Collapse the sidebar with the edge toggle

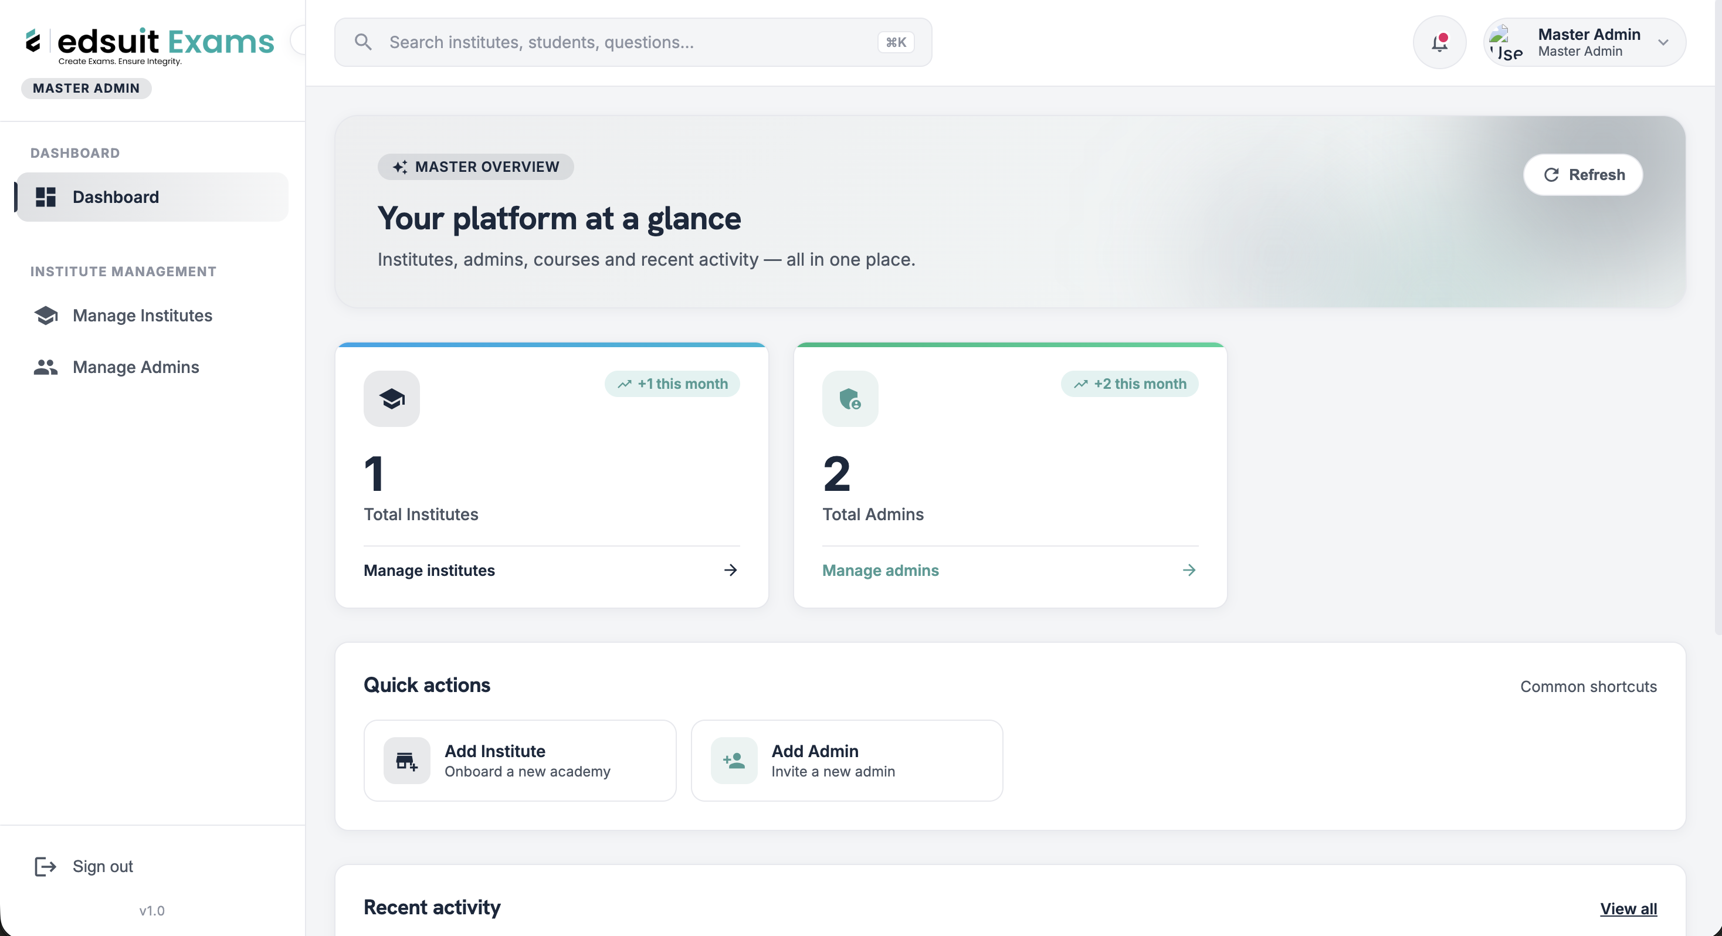point(298,40)
